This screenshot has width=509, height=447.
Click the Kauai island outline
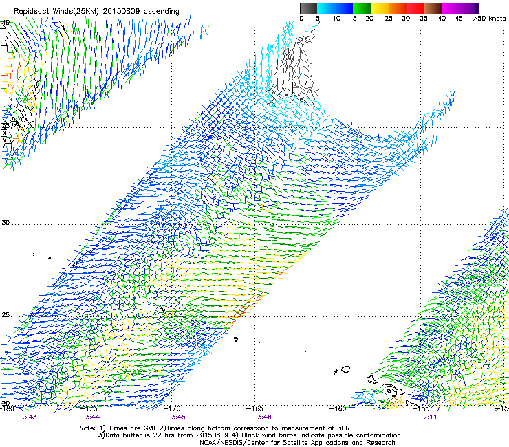point(346,369)
